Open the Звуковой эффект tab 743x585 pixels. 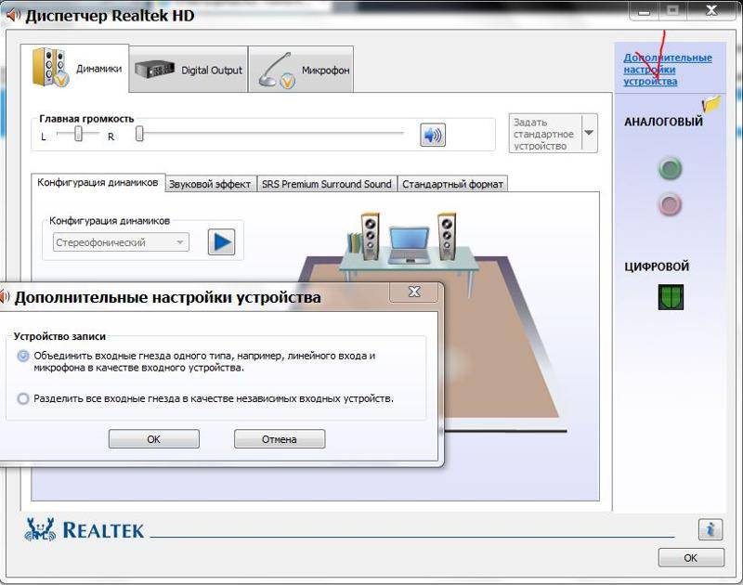pos(210,184)
